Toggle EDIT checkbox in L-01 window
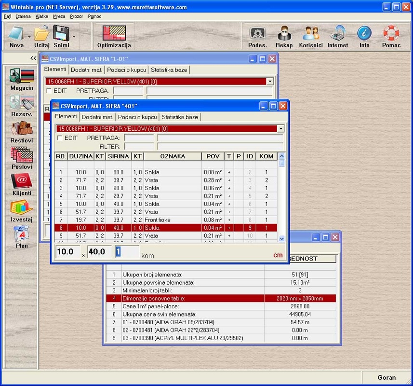Viewport: 413px width, 386px height. (49, 91)
